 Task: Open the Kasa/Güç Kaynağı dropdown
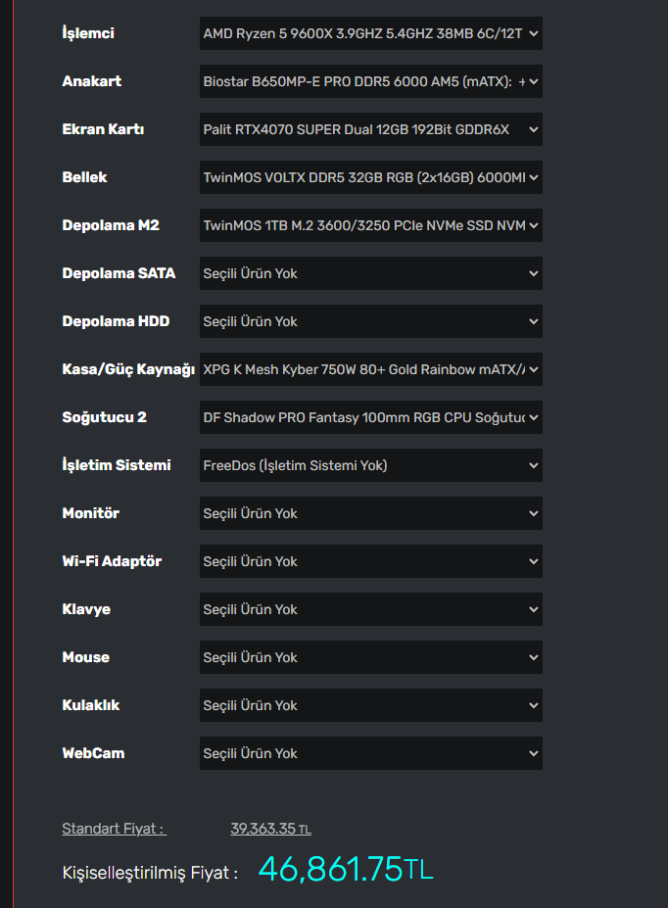coord(370,369)
